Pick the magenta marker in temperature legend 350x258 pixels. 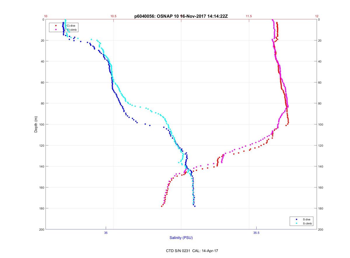coord(56,30)
